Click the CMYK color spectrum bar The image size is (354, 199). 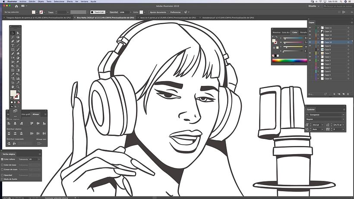[x=289, y=60]
